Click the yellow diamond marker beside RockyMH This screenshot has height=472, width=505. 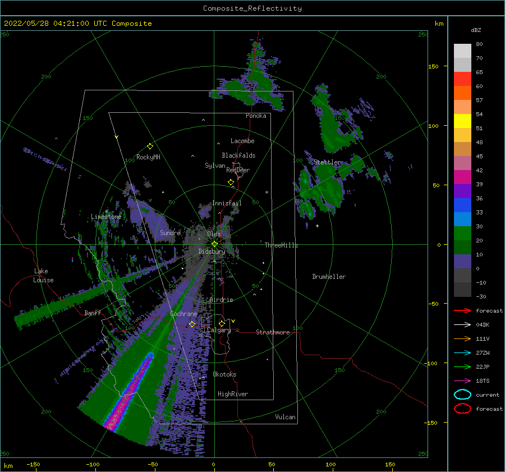(x=150, y=146)
